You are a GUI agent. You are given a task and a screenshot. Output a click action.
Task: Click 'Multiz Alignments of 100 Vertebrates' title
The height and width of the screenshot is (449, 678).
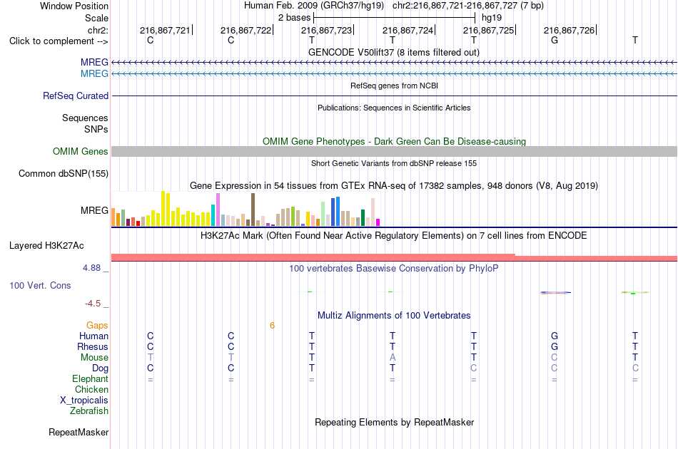pos(394,315)
